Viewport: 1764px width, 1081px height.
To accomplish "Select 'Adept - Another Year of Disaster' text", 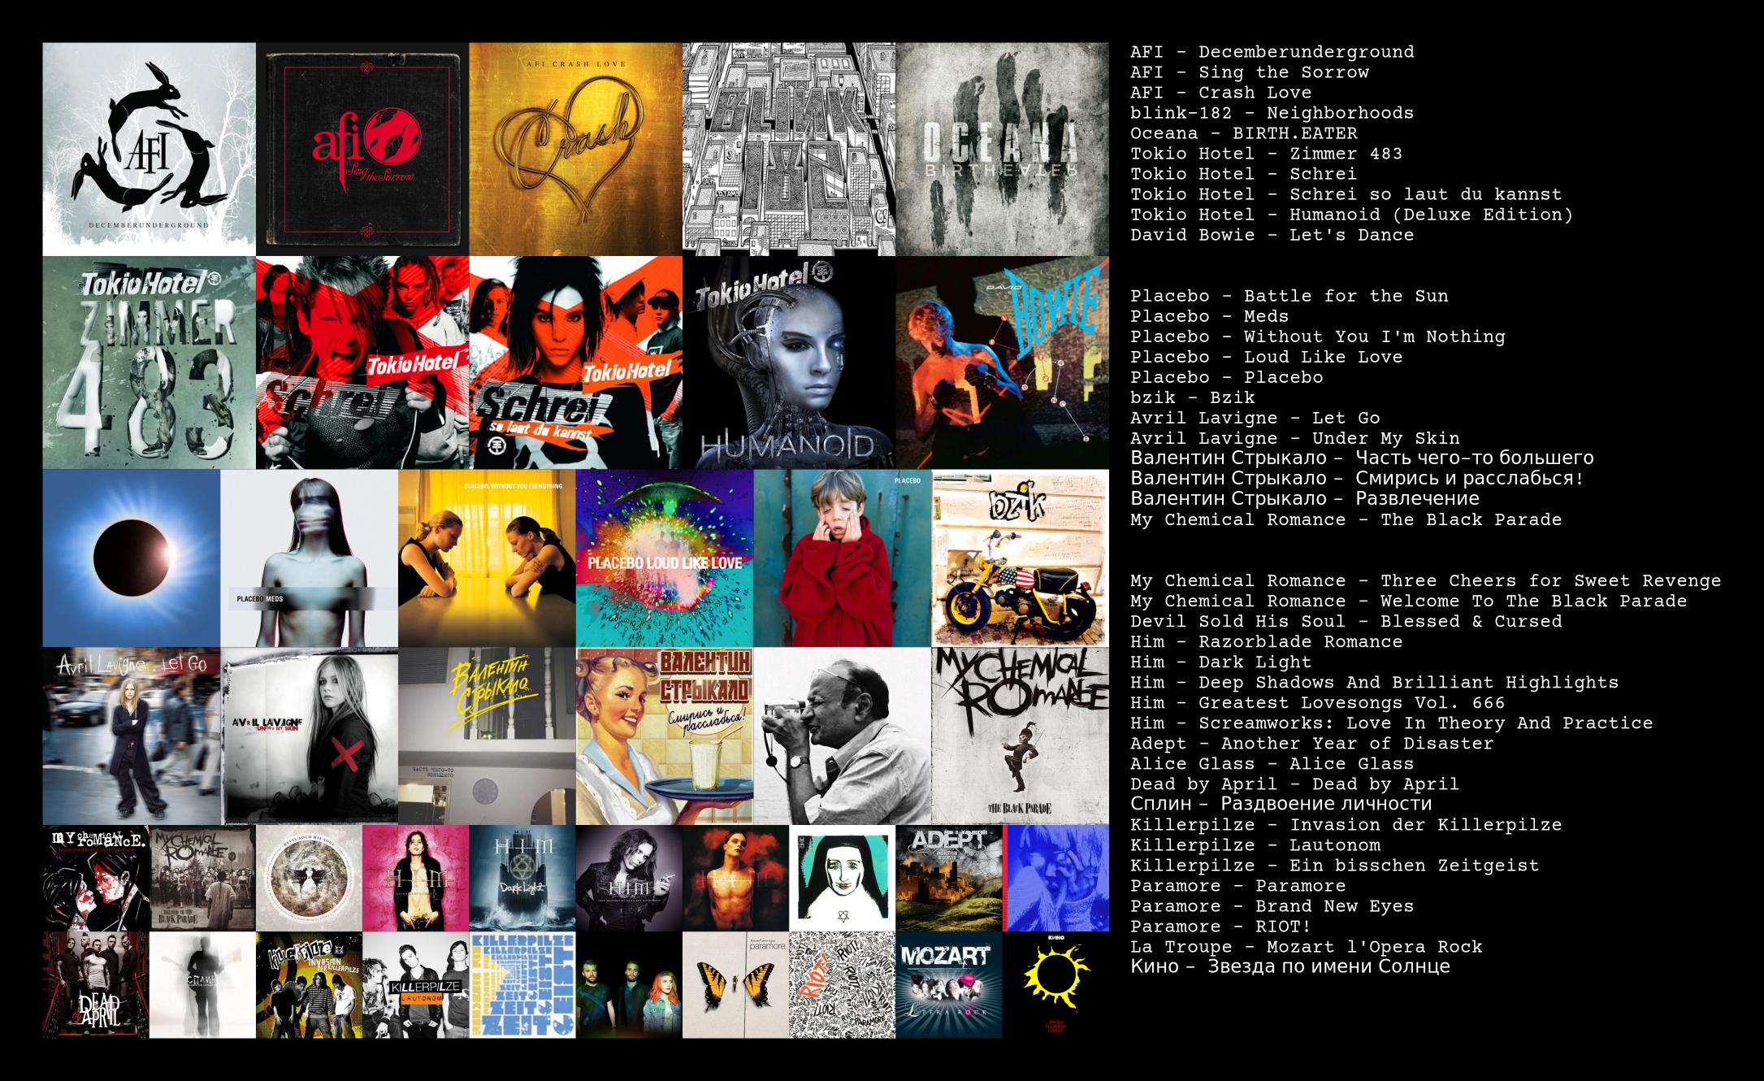I will tap(1312, 743).
